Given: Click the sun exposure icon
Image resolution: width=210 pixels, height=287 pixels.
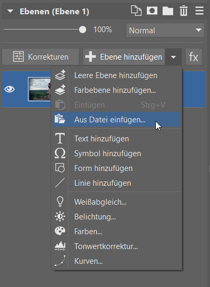Looking at the screenshot, I should 60,216.
